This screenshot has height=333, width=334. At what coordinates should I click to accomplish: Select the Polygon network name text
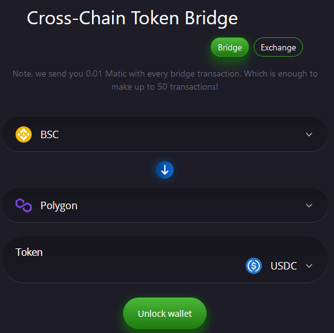(59, 206)
